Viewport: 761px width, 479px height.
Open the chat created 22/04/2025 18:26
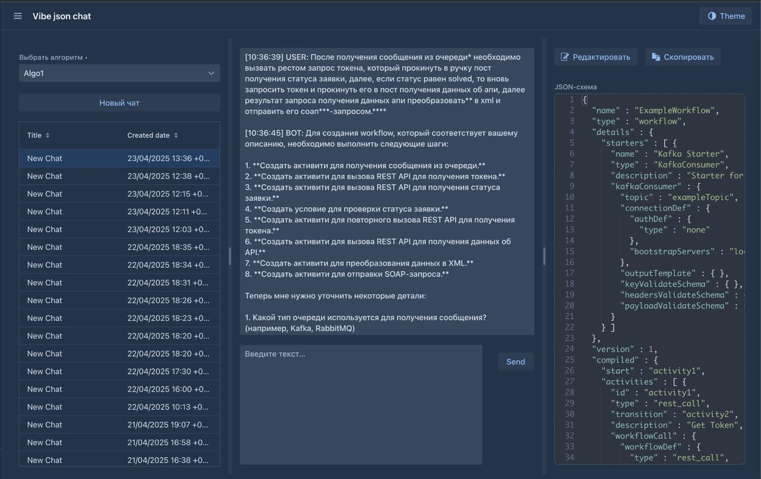120,301
